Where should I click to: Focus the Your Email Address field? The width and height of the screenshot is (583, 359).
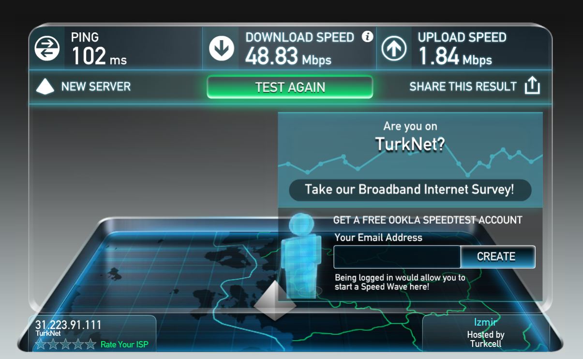point(397,257)
